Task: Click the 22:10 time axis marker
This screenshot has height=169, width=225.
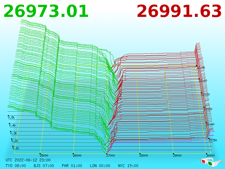Action: pyautogui.click(x=203, y=81)
